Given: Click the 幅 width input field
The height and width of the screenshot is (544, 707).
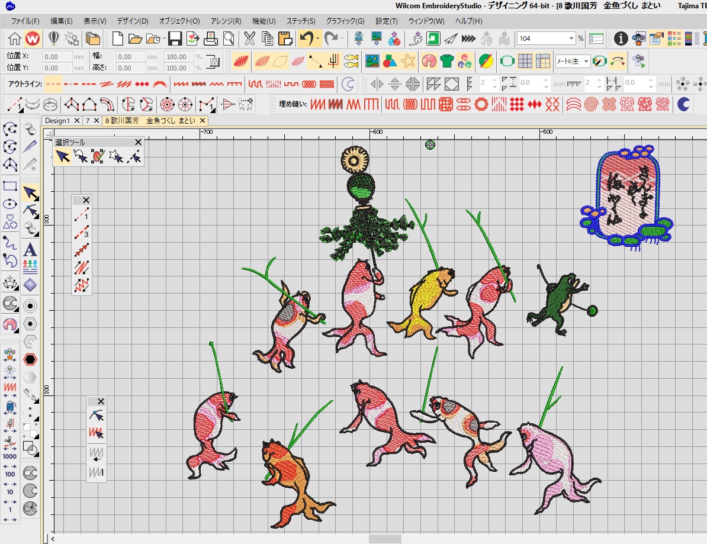Looking at the screenshot, I should [131, 57].
